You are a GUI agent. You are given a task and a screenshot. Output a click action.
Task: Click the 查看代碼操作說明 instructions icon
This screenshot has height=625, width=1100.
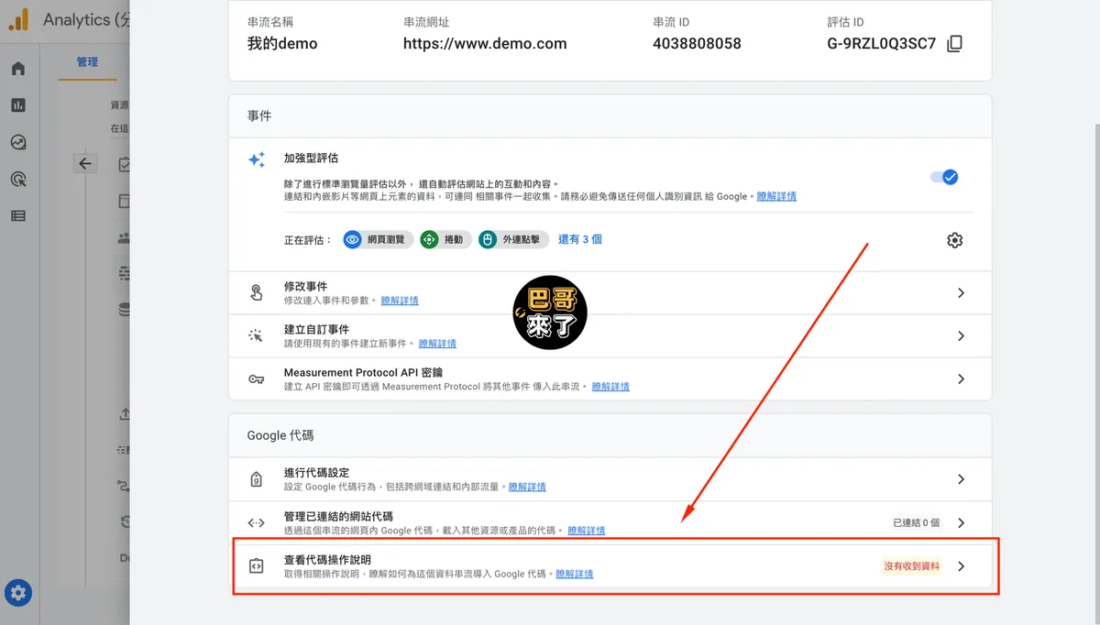(x=256, y=566)
